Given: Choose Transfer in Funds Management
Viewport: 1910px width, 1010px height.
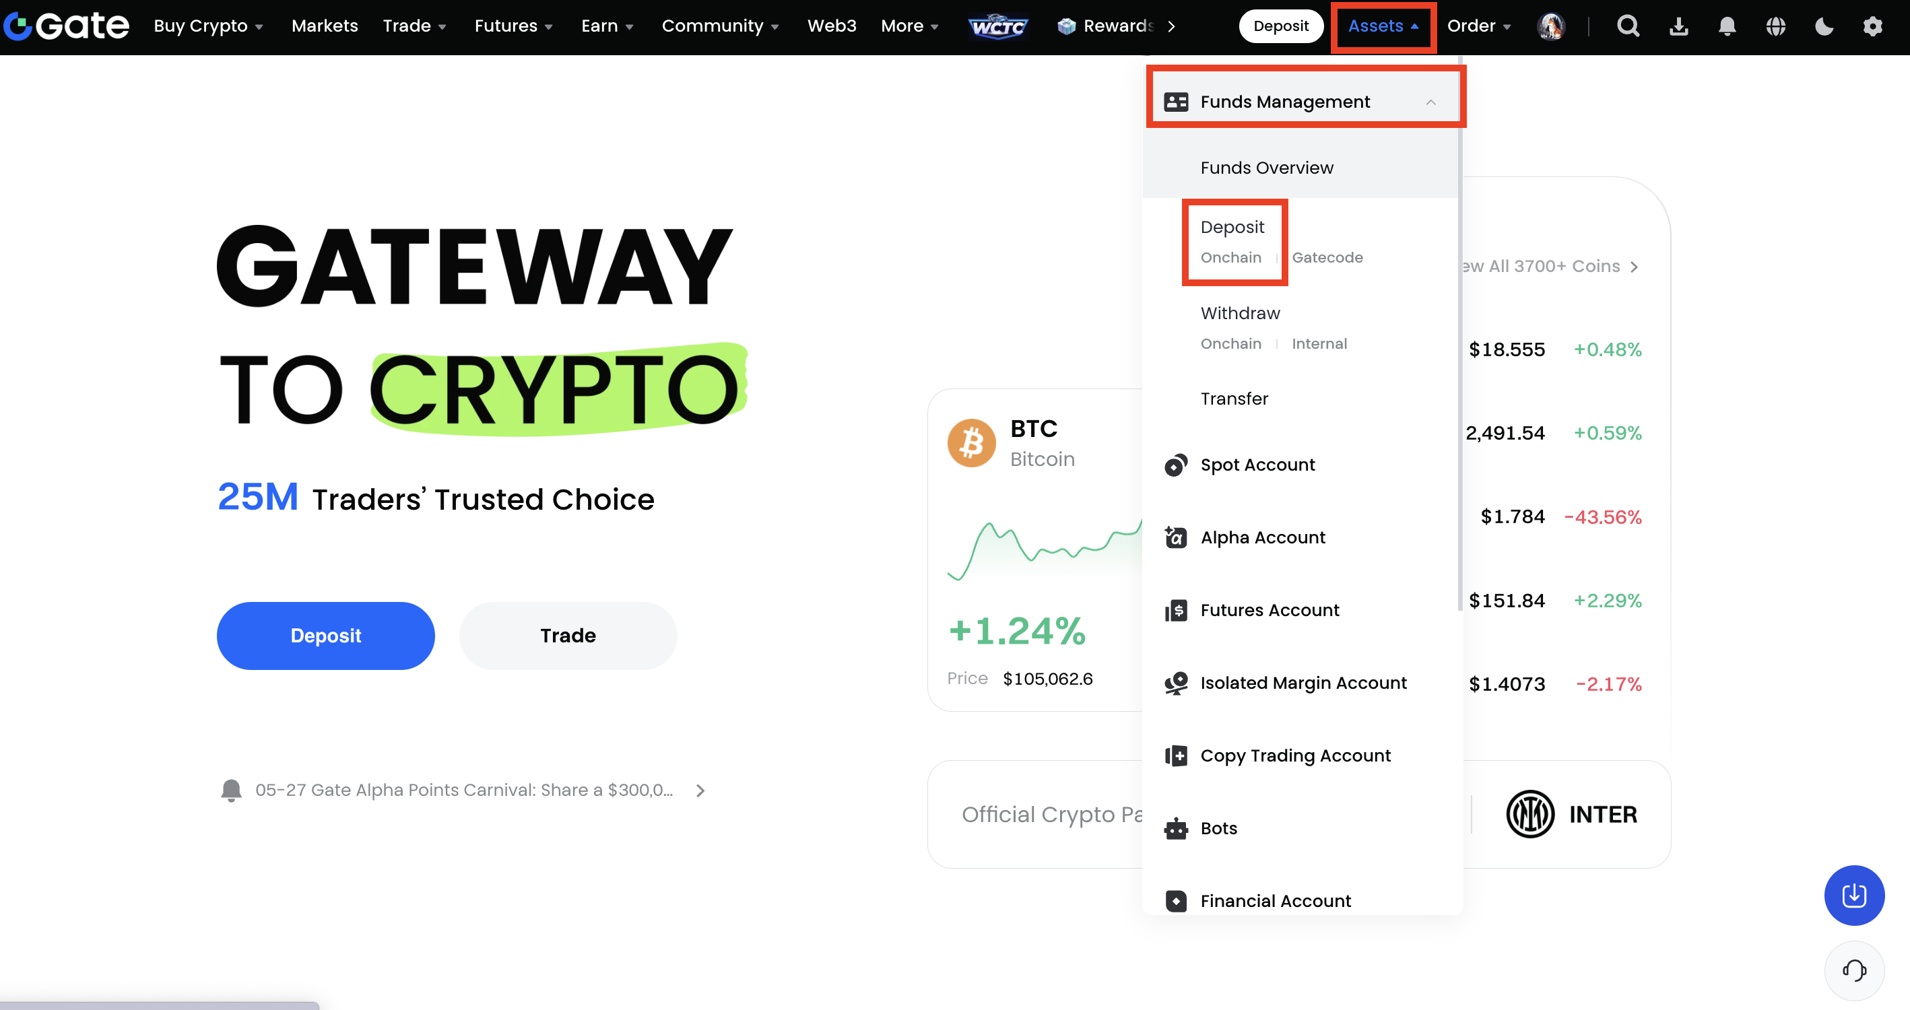Looking at the screenshot, I should tap(1234, 399).
